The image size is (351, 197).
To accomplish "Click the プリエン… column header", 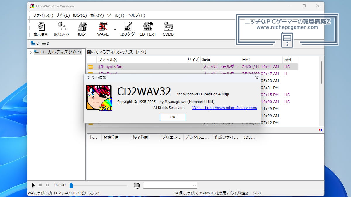I will [x=172, y=137].
